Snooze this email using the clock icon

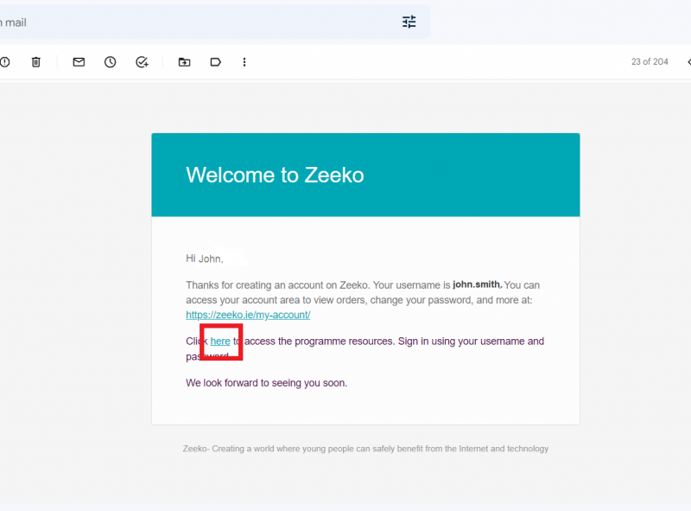point(111,62)
